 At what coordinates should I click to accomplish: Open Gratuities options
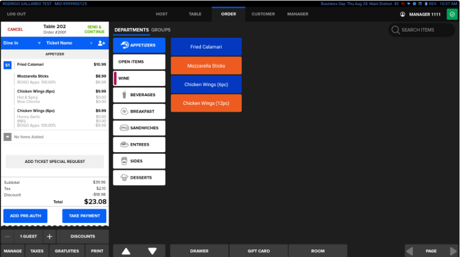pyautogui.click(x=67, y=251)
